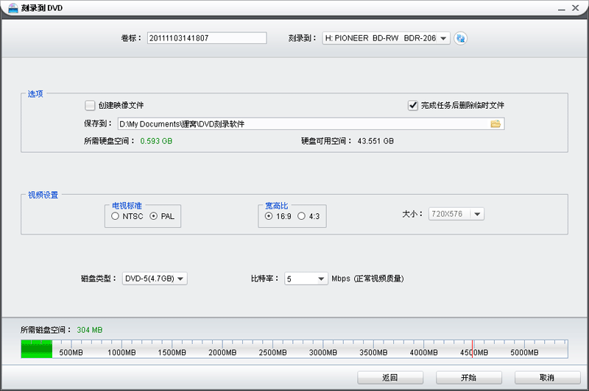Click the 0.593 GB required space value
589x391 pixels.
tap(156, 141)
